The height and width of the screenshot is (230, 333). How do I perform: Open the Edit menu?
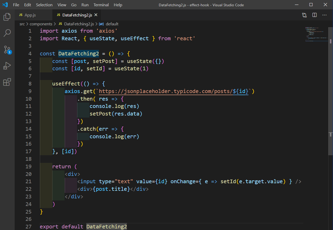(x=28, y=5)
